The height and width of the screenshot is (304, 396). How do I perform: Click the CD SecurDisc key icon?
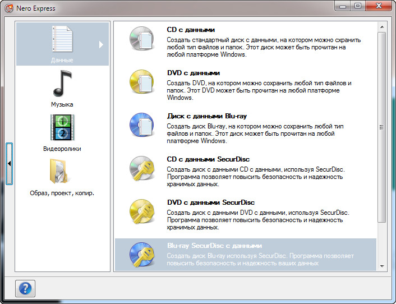coord(142,169)
